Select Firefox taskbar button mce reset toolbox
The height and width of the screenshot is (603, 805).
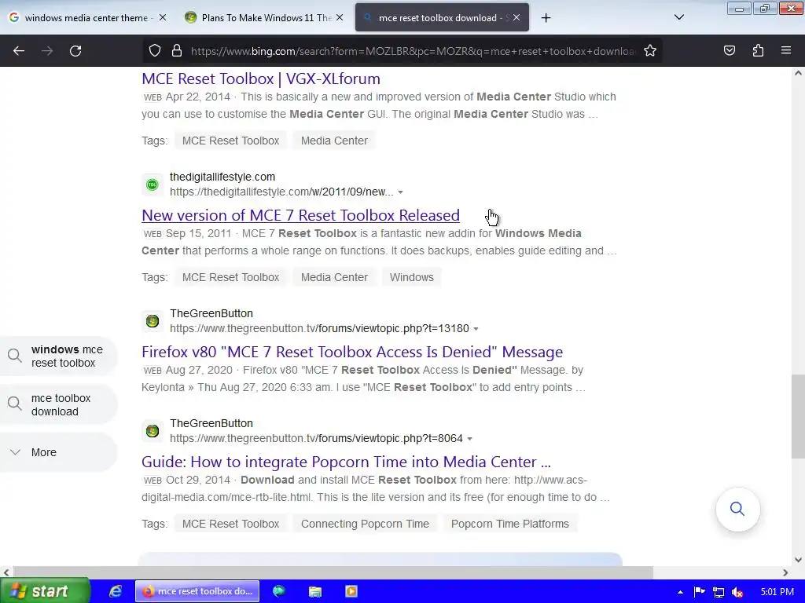[x=197, y=591]
